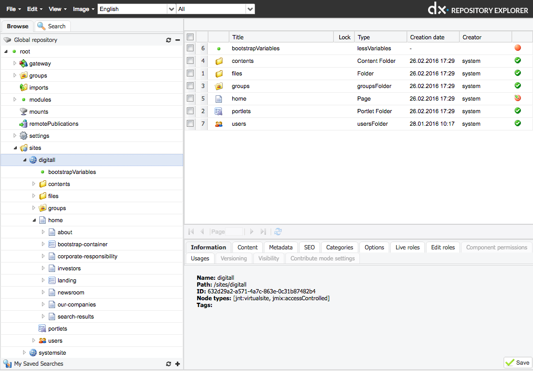Click the portlets icon in table row
The height and width of the screenshot is (372, 533).
point(219,111)
